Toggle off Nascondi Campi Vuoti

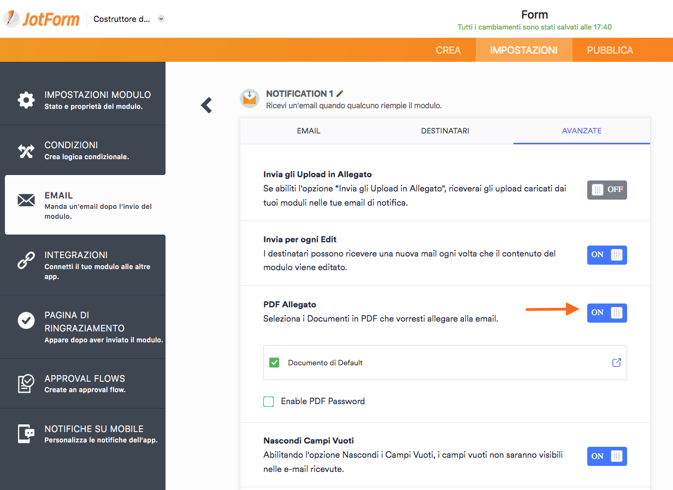point(606,456)
